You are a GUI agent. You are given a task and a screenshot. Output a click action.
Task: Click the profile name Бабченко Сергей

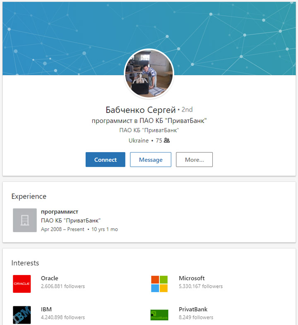[141, 110]
